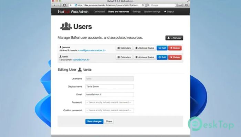The width and height of the screenshot is (241, 137).
Task: Click Save changes button
Action: pos(94,121)
